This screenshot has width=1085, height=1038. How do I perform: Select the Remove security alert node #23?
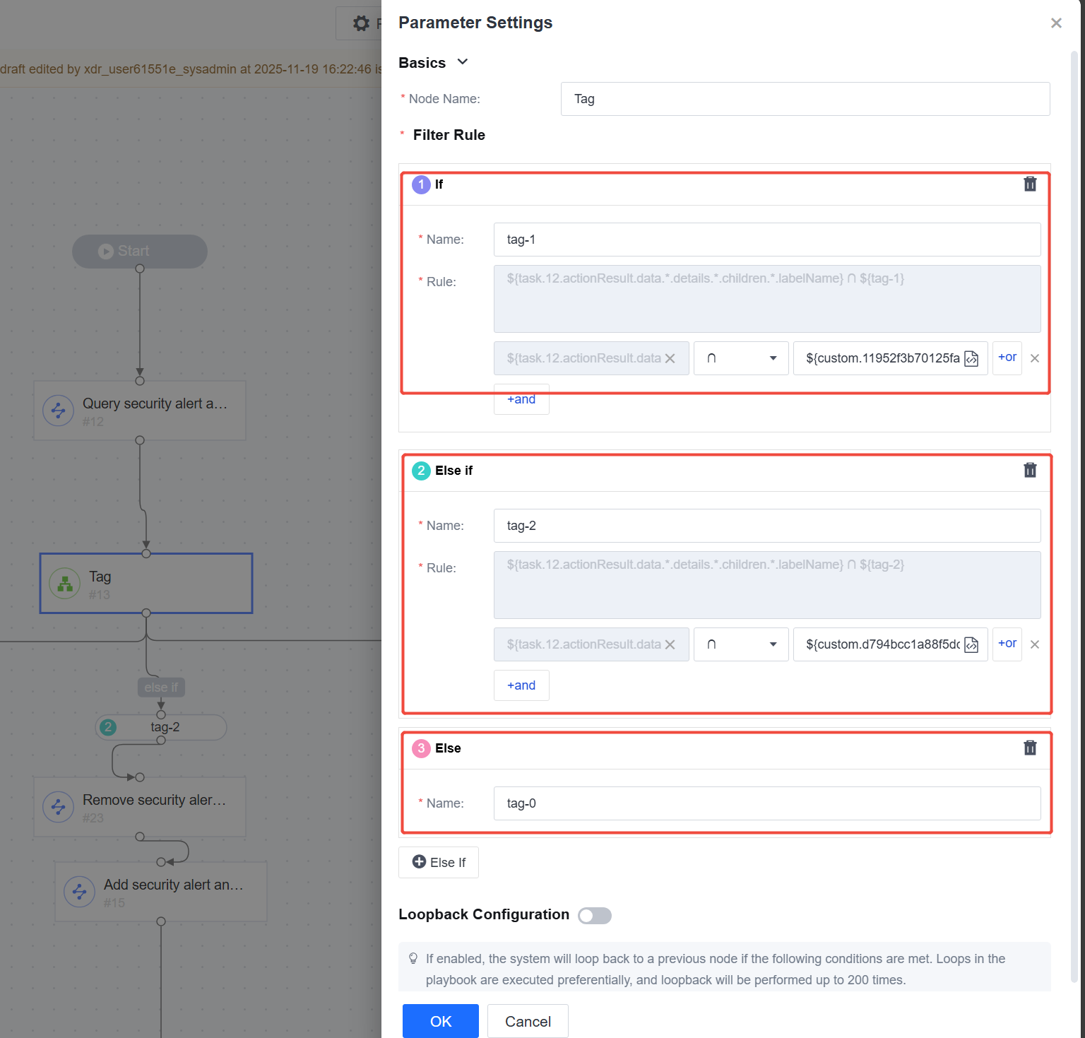[x=140, y=807]
